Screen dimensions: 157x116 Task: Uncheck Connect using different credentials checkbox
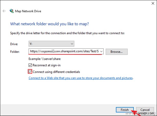[30, 72]
